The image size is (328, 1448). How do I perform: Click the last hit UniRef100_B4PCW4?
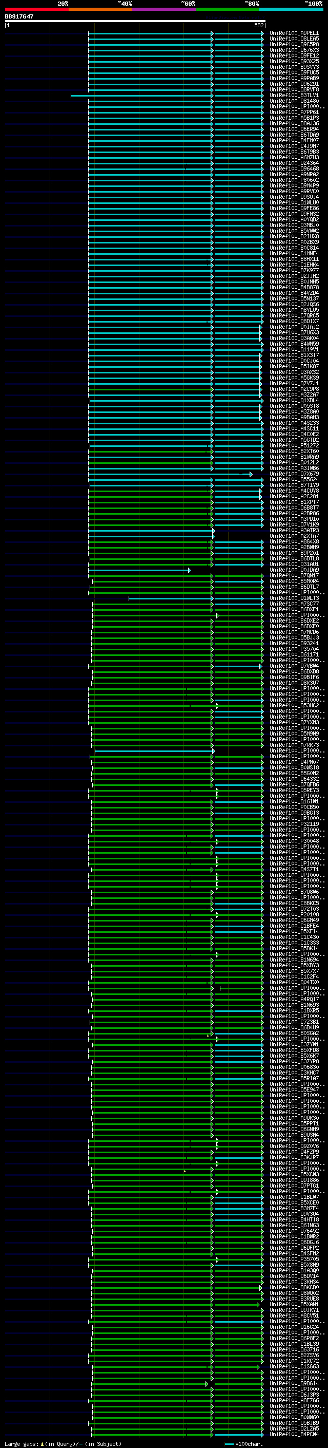[x=294, y=1435]
